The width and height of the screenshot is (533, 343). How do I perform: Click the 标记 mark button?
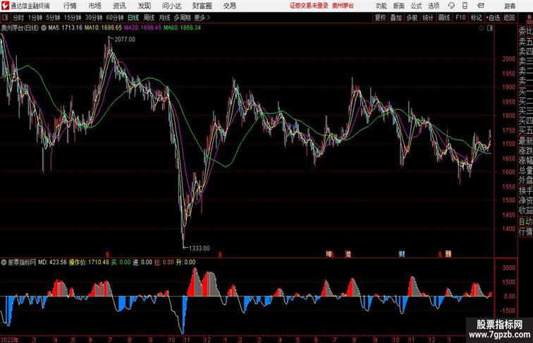(476, 18)
